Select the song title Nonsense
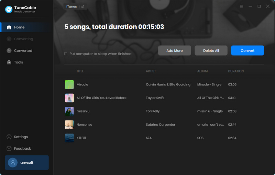Screen dimensions: 275x175 tap(84, 125)
